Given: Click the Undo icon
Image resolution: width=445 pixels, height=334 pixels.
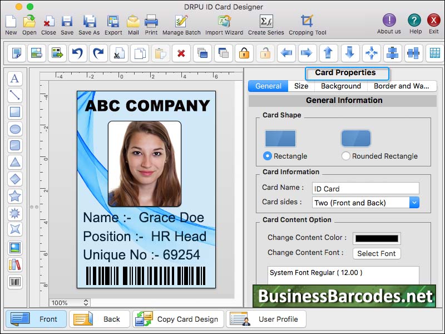Looking at the screenshot, I should point(77,53).
